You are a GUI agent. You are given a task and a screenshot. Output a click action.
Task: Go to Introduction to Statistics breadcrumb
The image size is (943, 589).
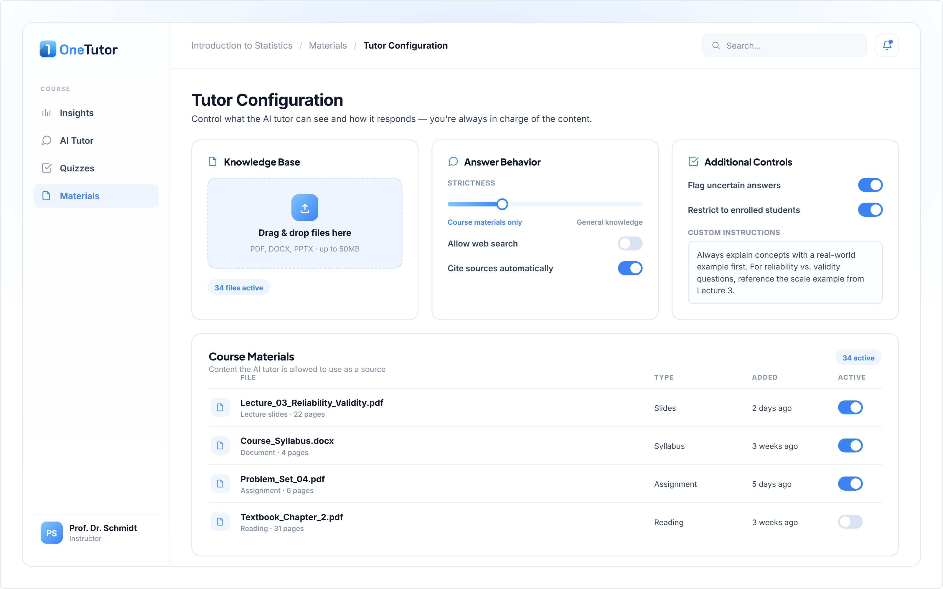(242, 46)
